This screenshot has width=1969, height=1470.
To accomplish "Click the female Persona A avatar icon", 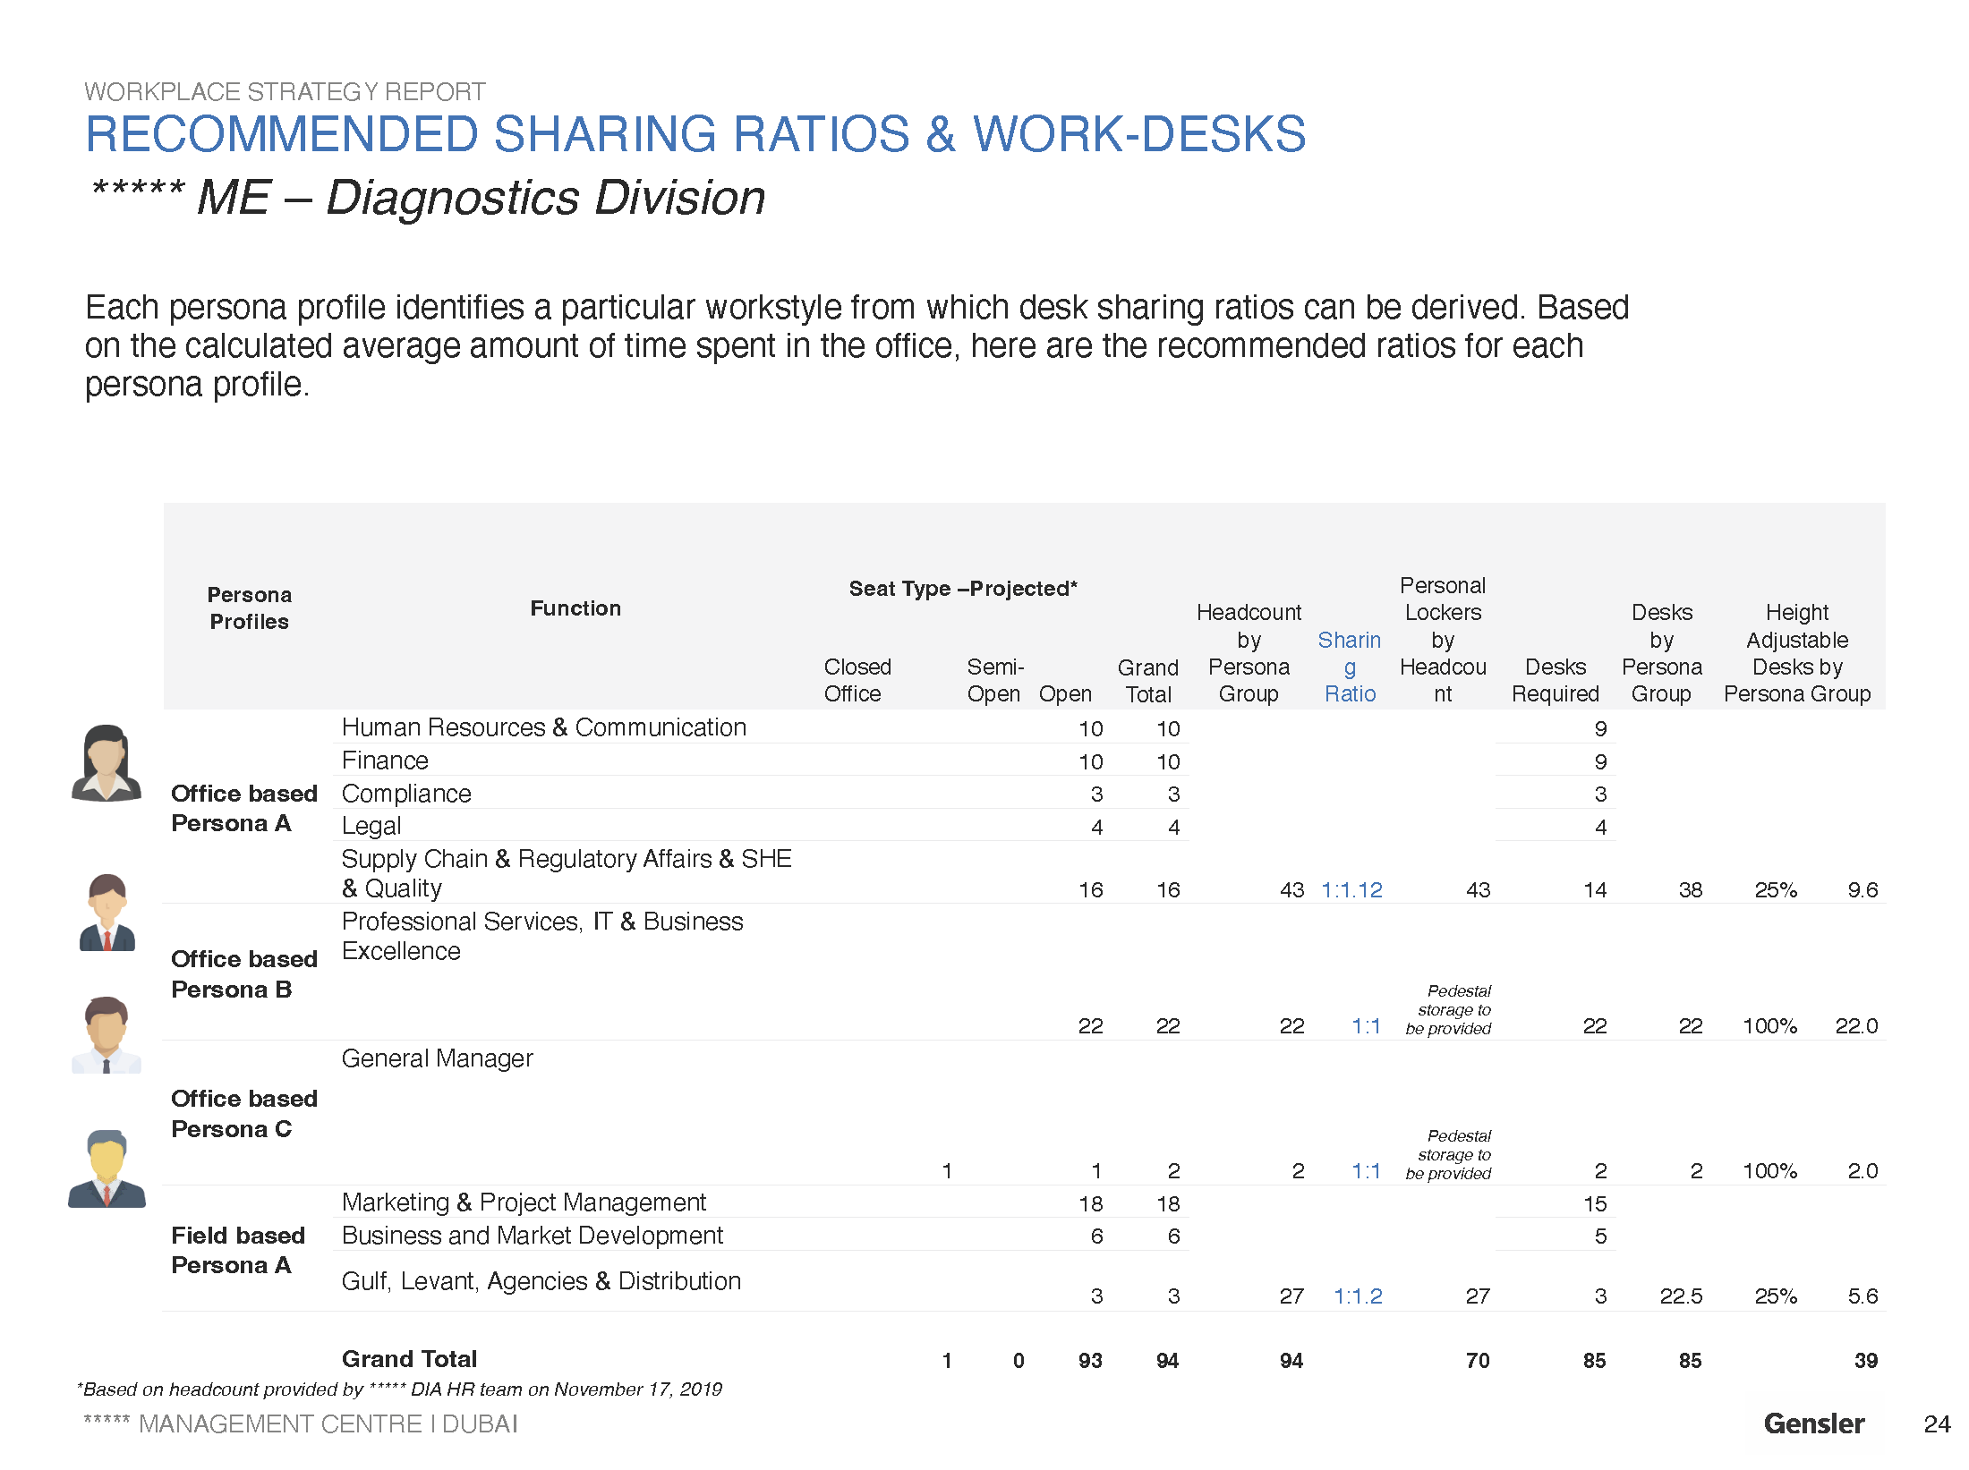I will point(107,762).
